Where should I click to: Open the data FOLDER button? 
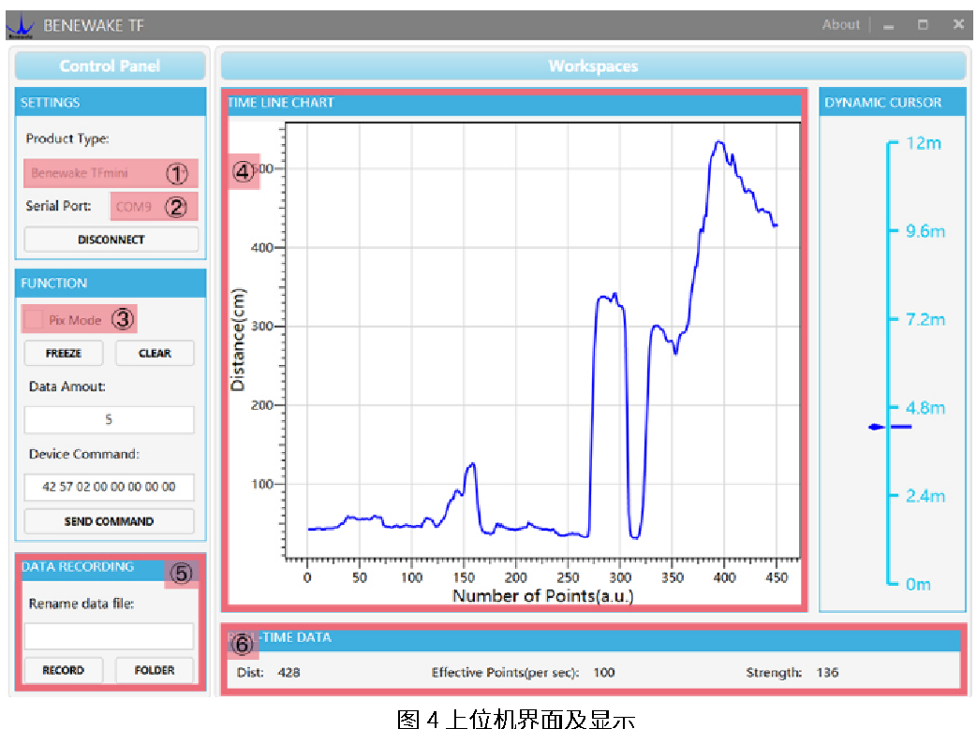click(x=155, y=670)
